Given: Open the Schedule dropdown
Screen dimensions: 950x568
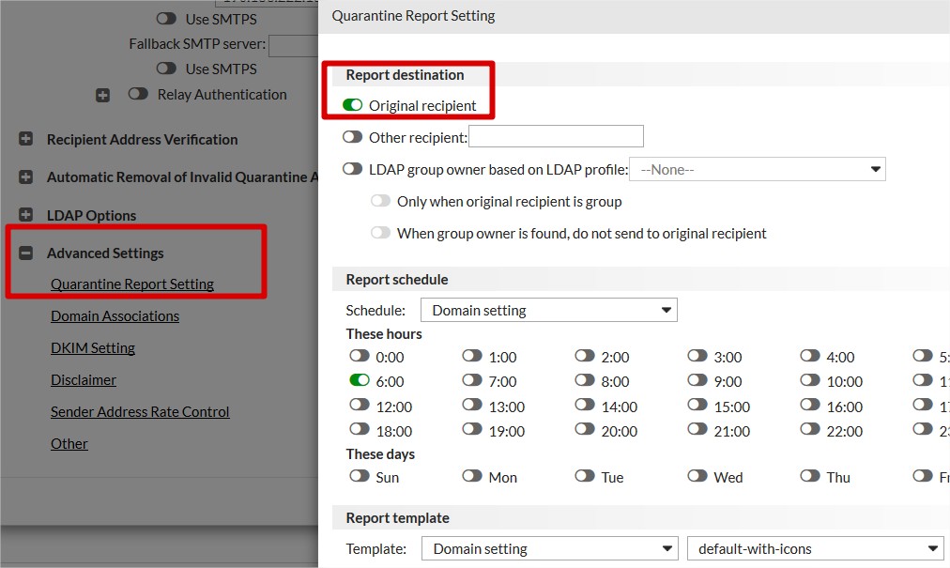Looking at the screenshot, I should tap(548, 310).
